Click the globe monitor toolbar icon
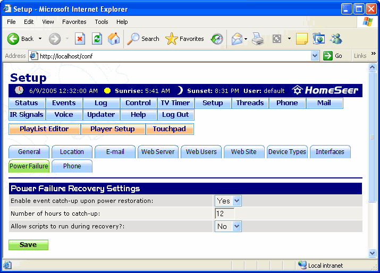The image size is (380, 273). point(319,39)
